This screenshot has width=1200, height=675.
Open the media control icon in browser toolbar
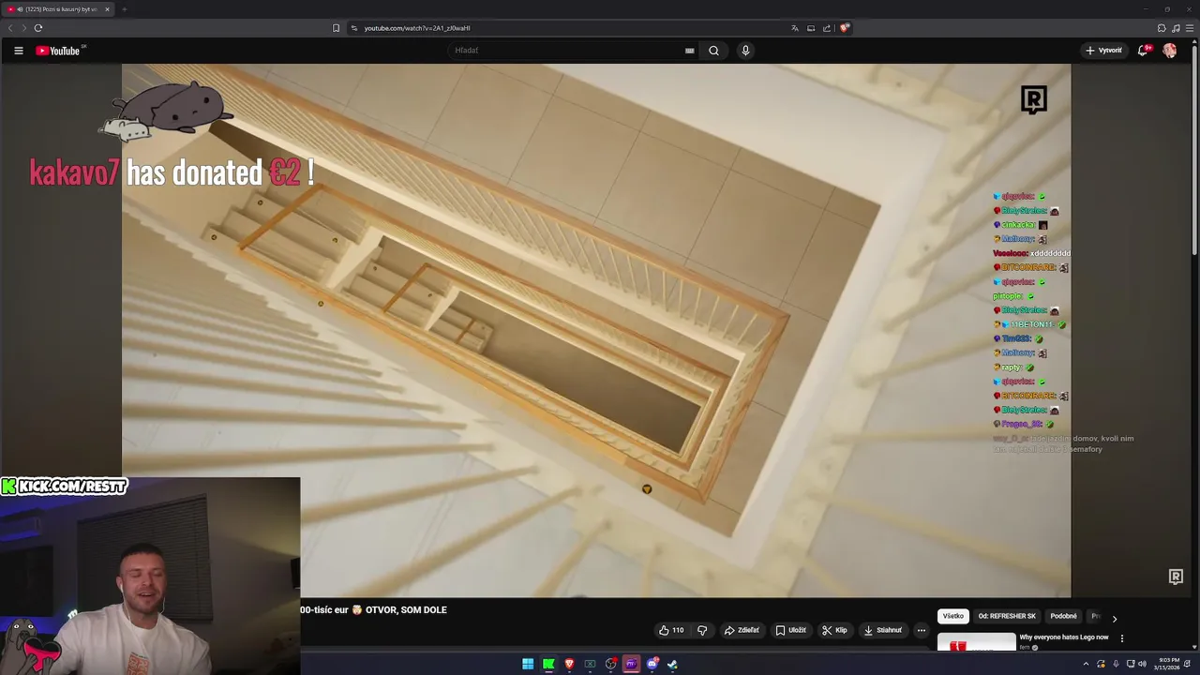[x=1176, y=28]
